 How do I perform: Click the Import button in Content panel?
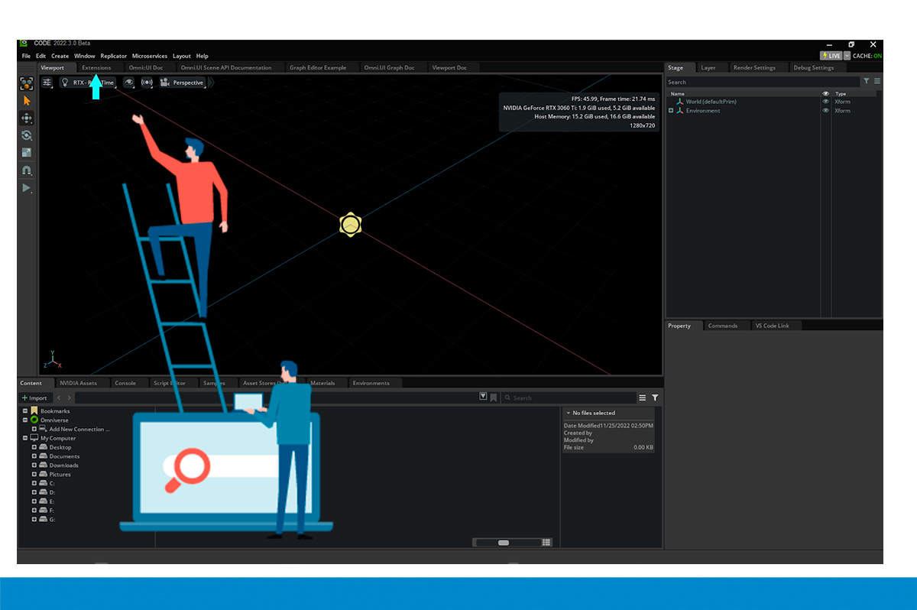point(34,397)
